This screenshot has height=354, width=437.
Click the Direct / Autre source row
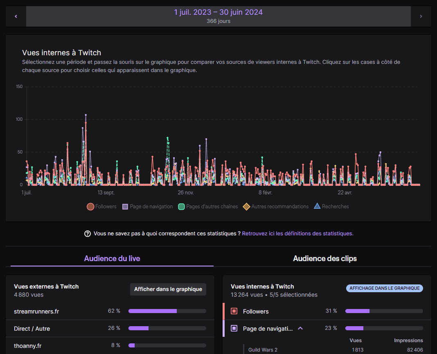click(x=32, y=329)
